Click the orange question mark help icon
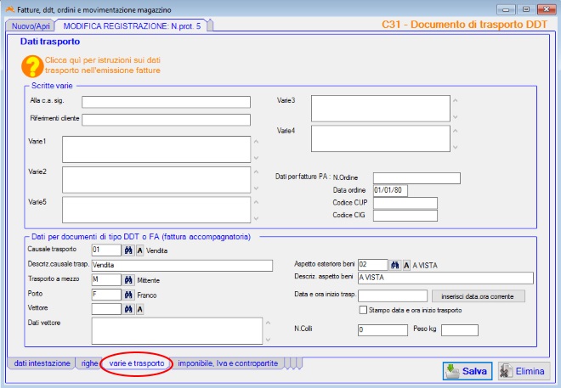This screenshot has height=388, width=561. point(32,66)
